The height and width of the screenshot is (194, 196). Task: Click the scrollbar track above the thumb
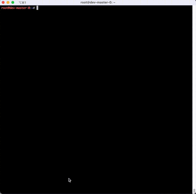194,92
